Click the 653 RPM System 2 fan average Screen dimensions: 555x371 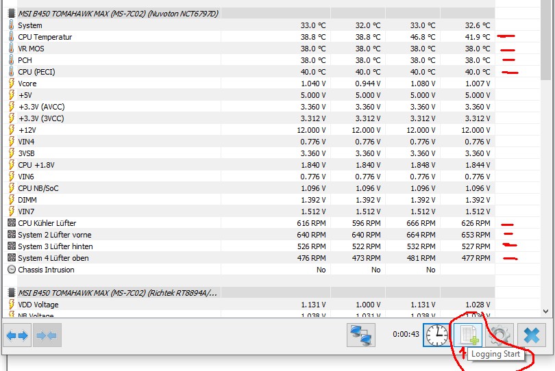click(476, 235)
